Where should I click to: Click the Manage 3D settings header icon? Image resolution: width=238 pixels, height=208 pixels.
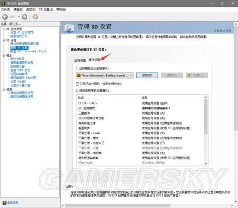tap(70, 28)
